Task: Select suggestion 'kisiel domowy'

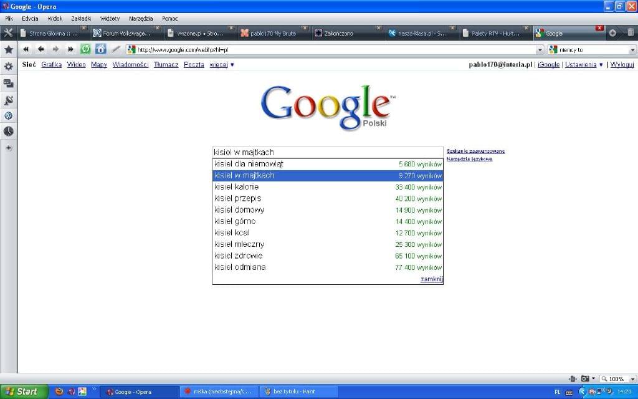Action: [x=328, y=209]
